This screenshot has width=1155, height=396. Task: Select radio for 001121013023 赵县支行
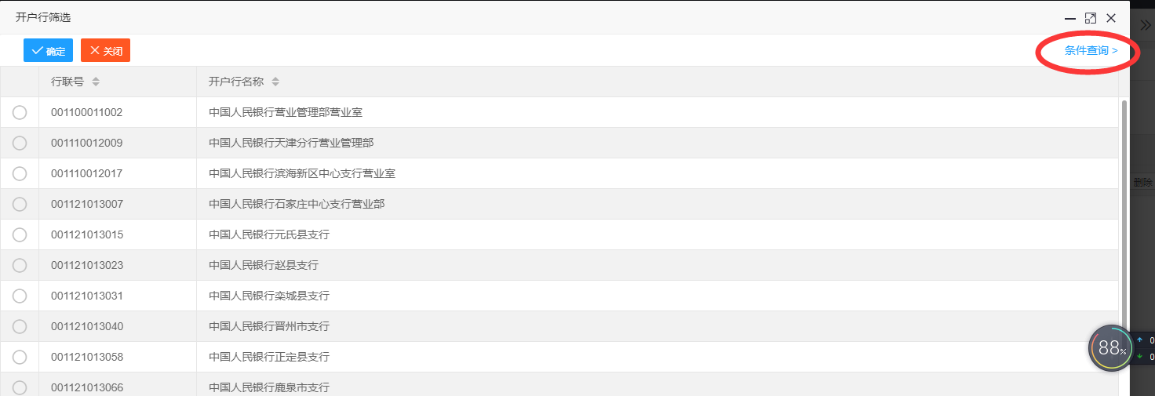pos(20,265)
